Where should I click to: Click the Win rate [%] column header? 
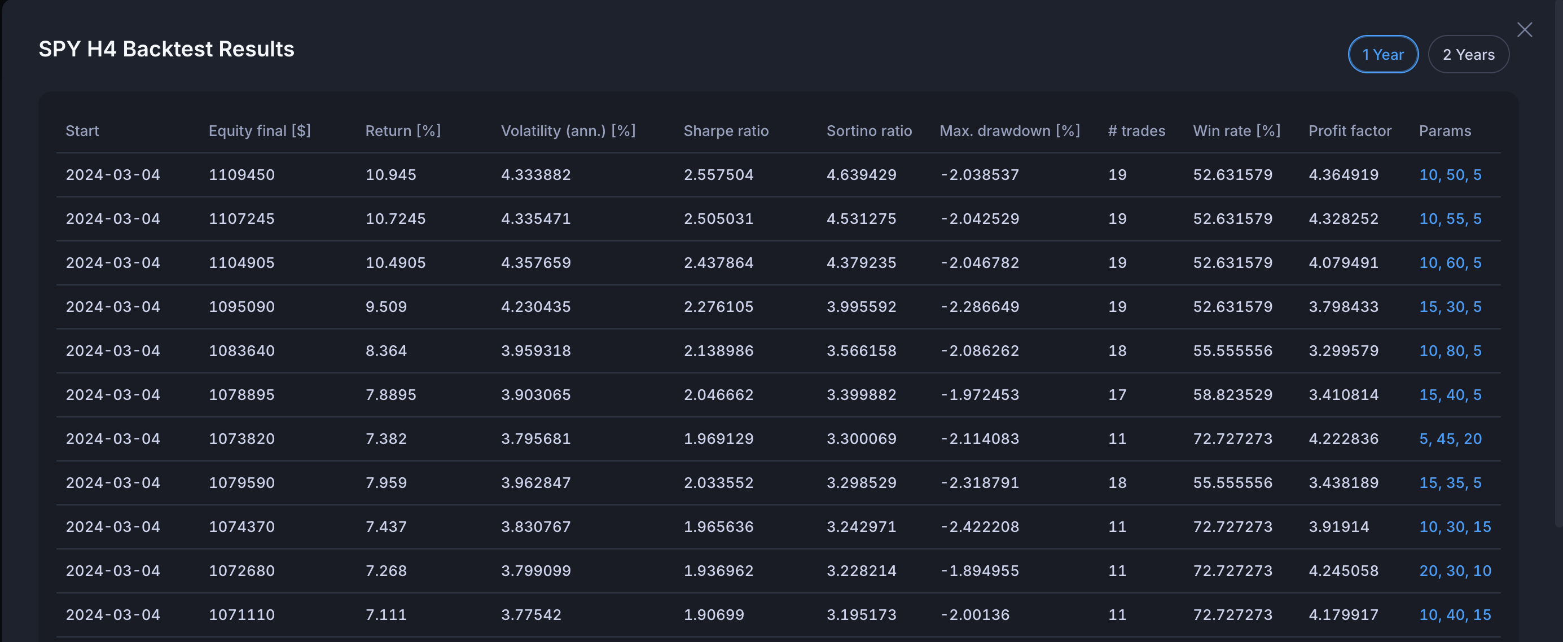pyautogui.click(x=1236, y=131)
